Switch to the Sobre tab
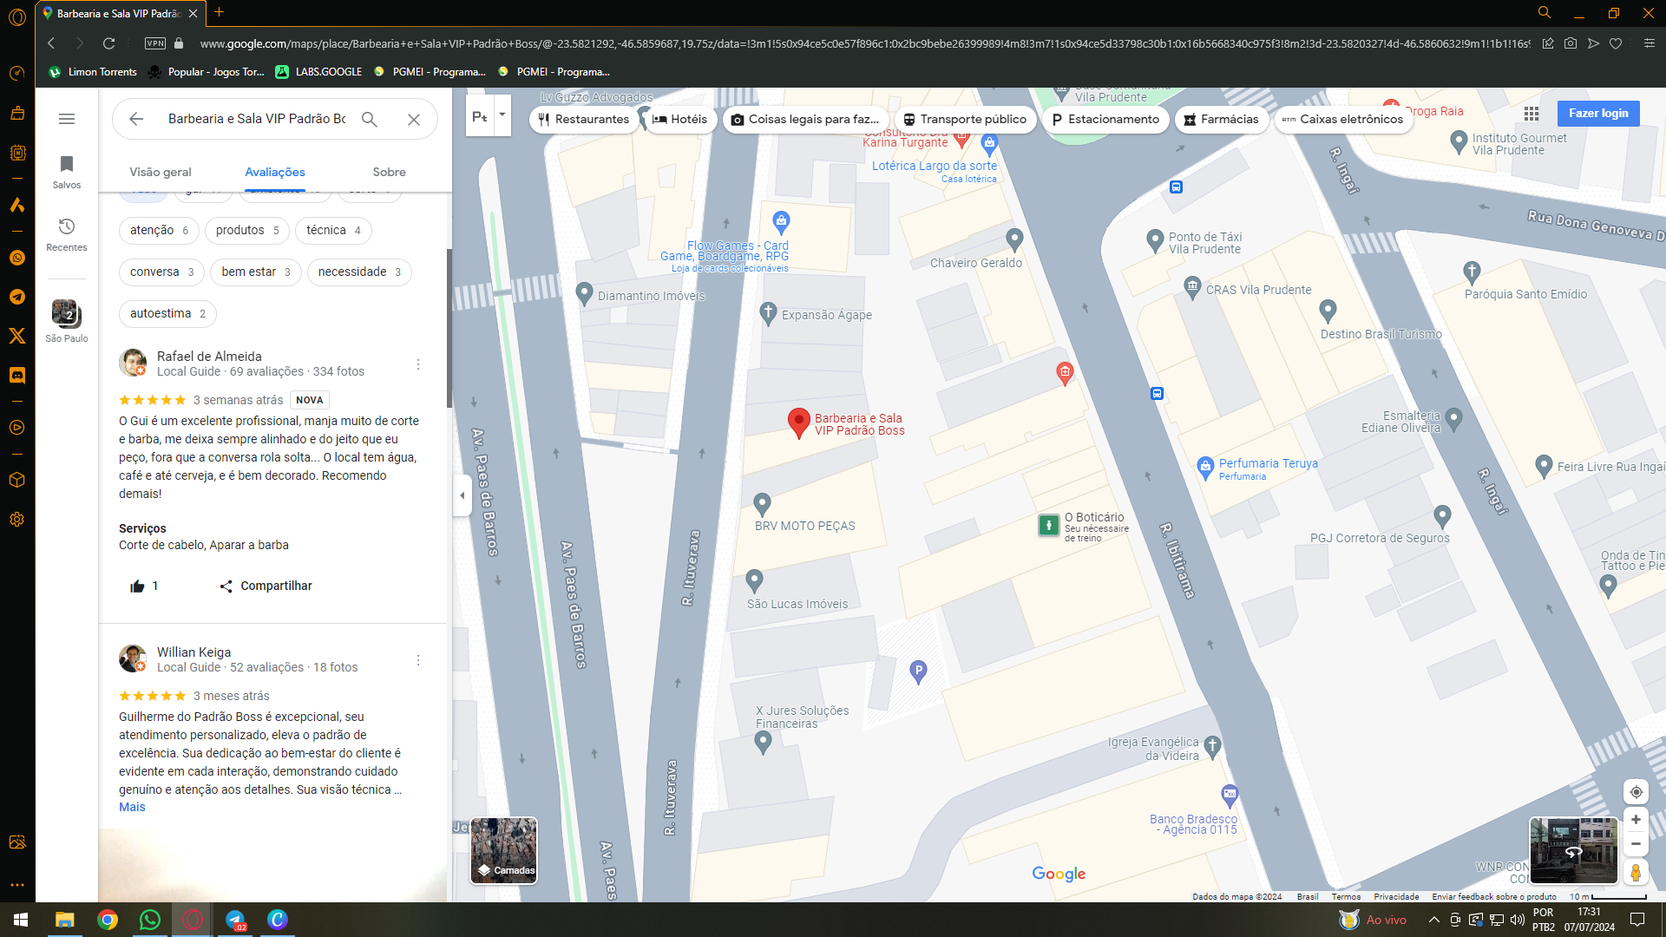The width and height of the screenshot is (1666, 937). click(389, 172)
